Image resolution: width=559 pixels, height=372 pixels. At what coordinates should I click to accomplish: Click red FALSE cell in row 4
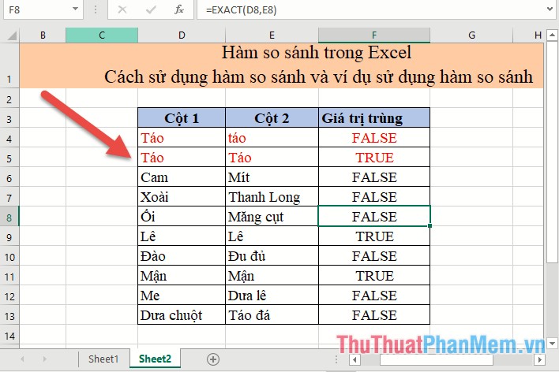[374, 138]
